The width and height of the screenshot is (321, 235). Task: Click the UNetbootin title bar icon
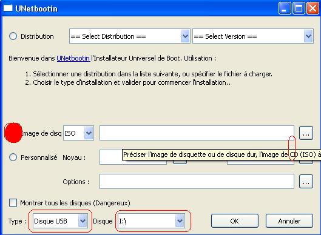point(8,8)
